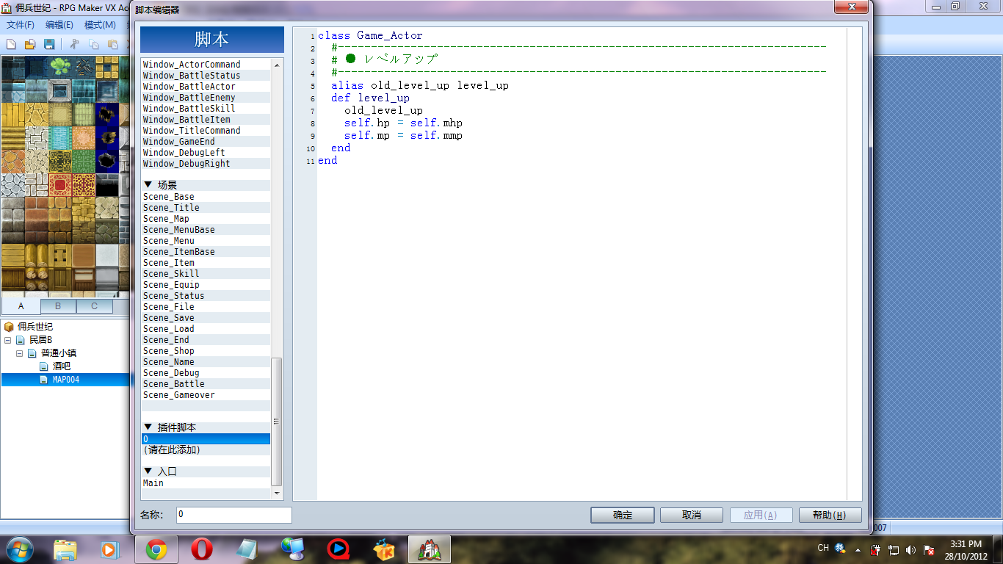Screen dimensions: 1003x564
Task: Select Scene_Gameover script entry
Action: click(x=206, y=395)
